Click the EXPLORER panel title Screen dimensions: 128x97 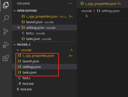point(23,4)
